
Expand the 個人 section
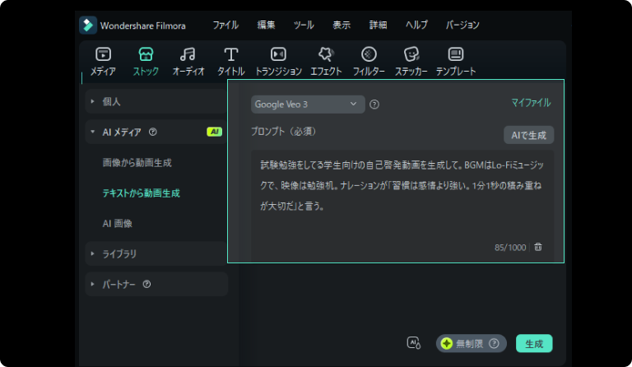tap(157, 101)
